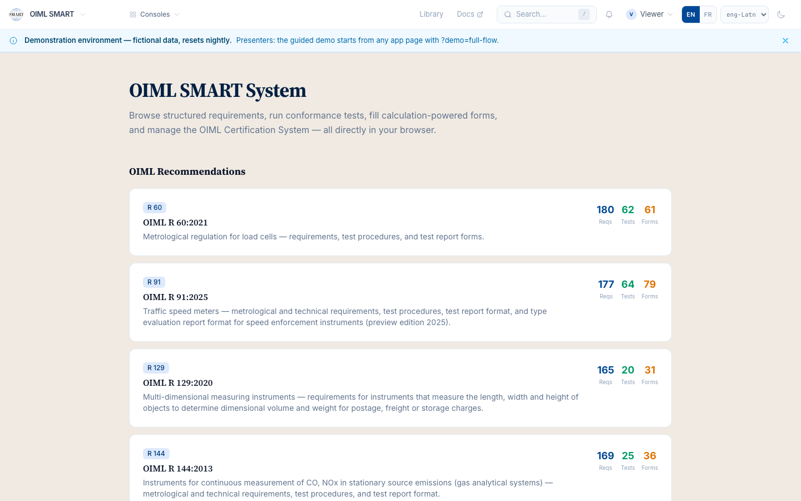Image resolution: width=801 pixels, height=501 pixels.
Task: Click the traffic speed meters description text
Action: 345,317
